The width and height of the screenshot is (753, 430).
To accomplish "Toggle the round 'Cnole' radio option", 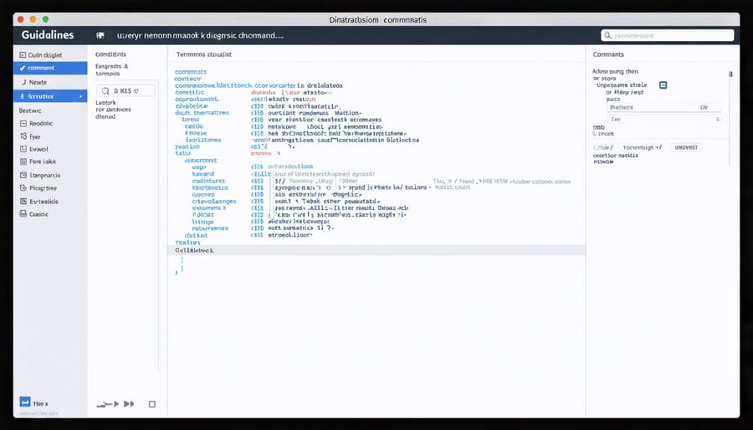I will (x=597, y=147).
